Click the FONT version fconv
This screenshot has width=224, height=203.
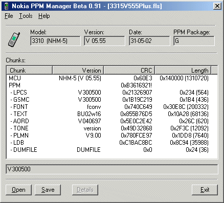point(94,107)
